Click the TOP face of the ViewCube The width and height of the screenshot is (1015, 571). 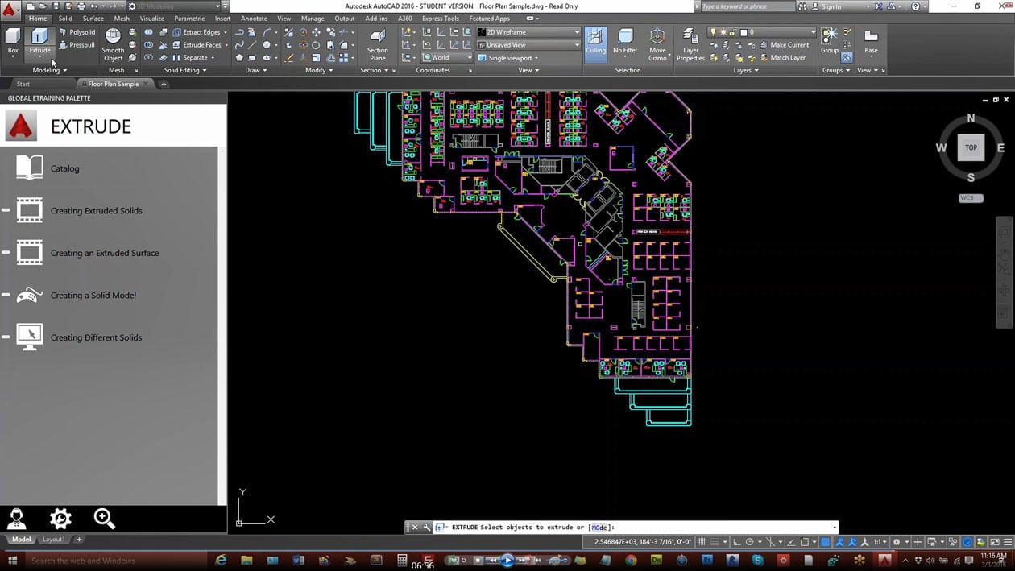pos(971,147)
